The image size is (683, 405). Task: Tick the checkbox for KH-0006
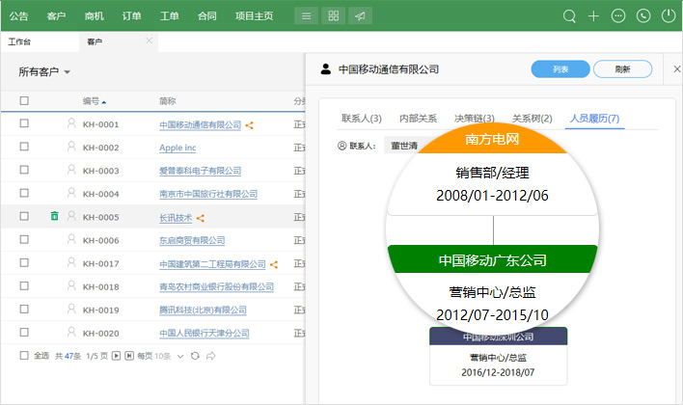pyautogui.click(x=24, y=240)
